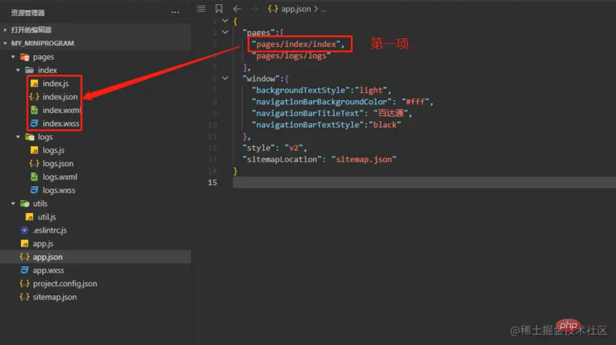Fold the root object at line 1
Screen dimensions: 616x345
click(x=225, y=21)
